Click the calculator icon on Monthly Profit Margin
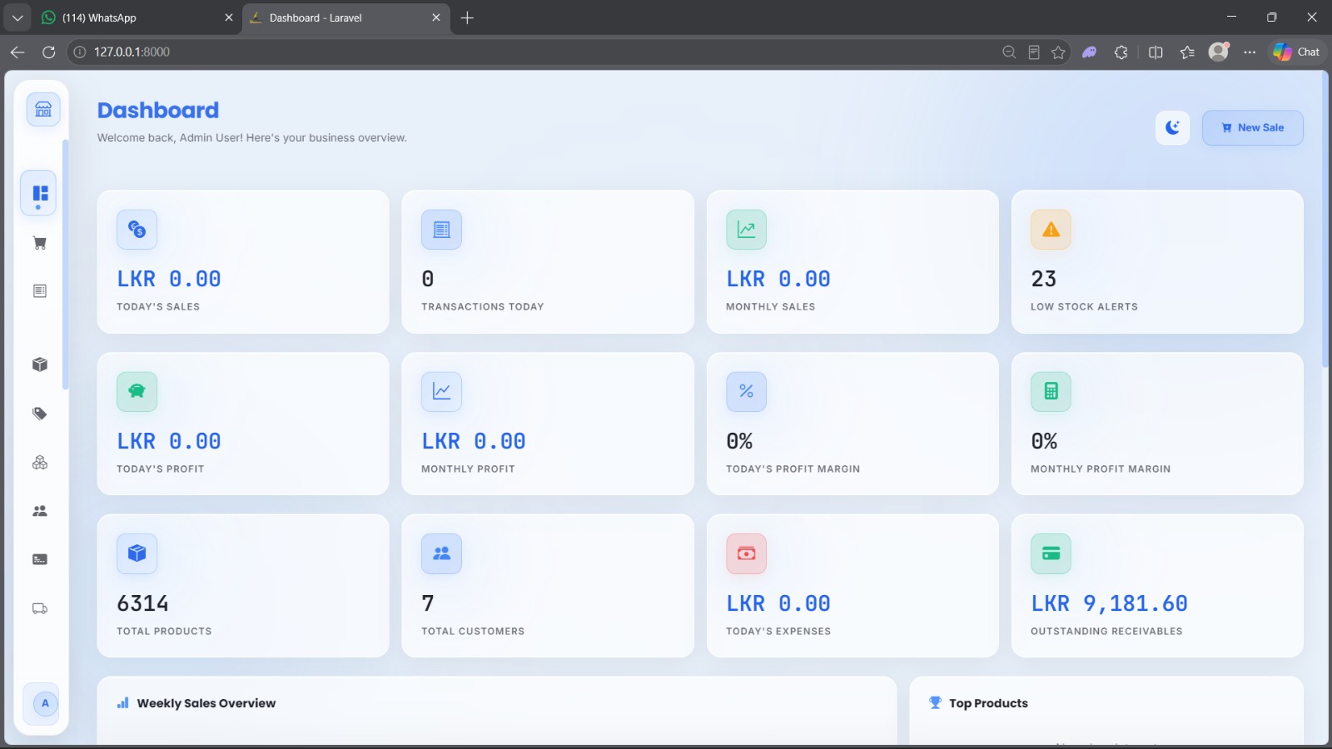 coord(1051,391)
